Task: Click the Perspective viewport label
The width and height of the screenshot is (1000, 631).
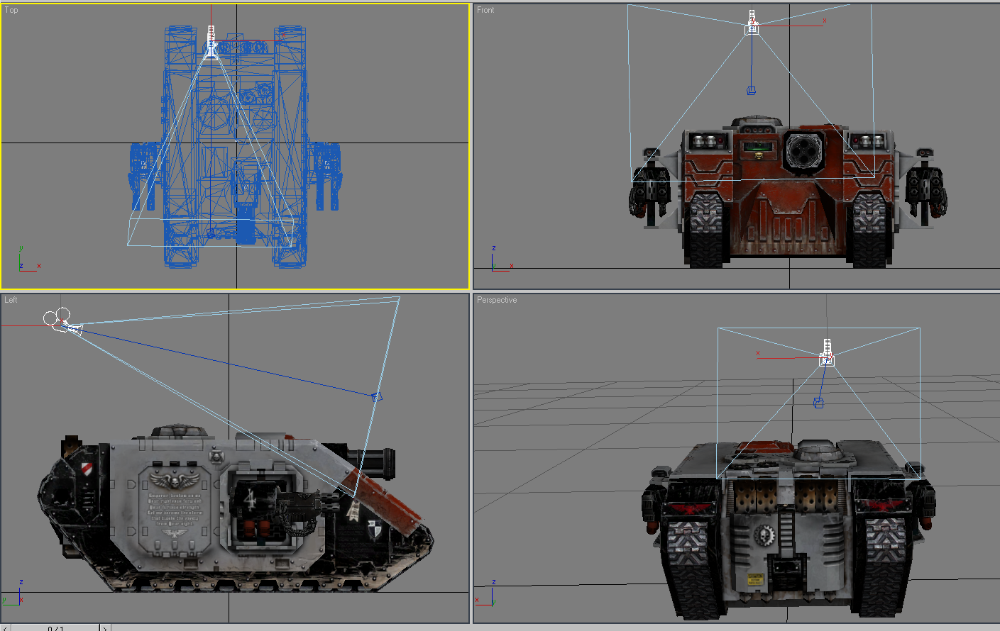Action: (497, 300)
